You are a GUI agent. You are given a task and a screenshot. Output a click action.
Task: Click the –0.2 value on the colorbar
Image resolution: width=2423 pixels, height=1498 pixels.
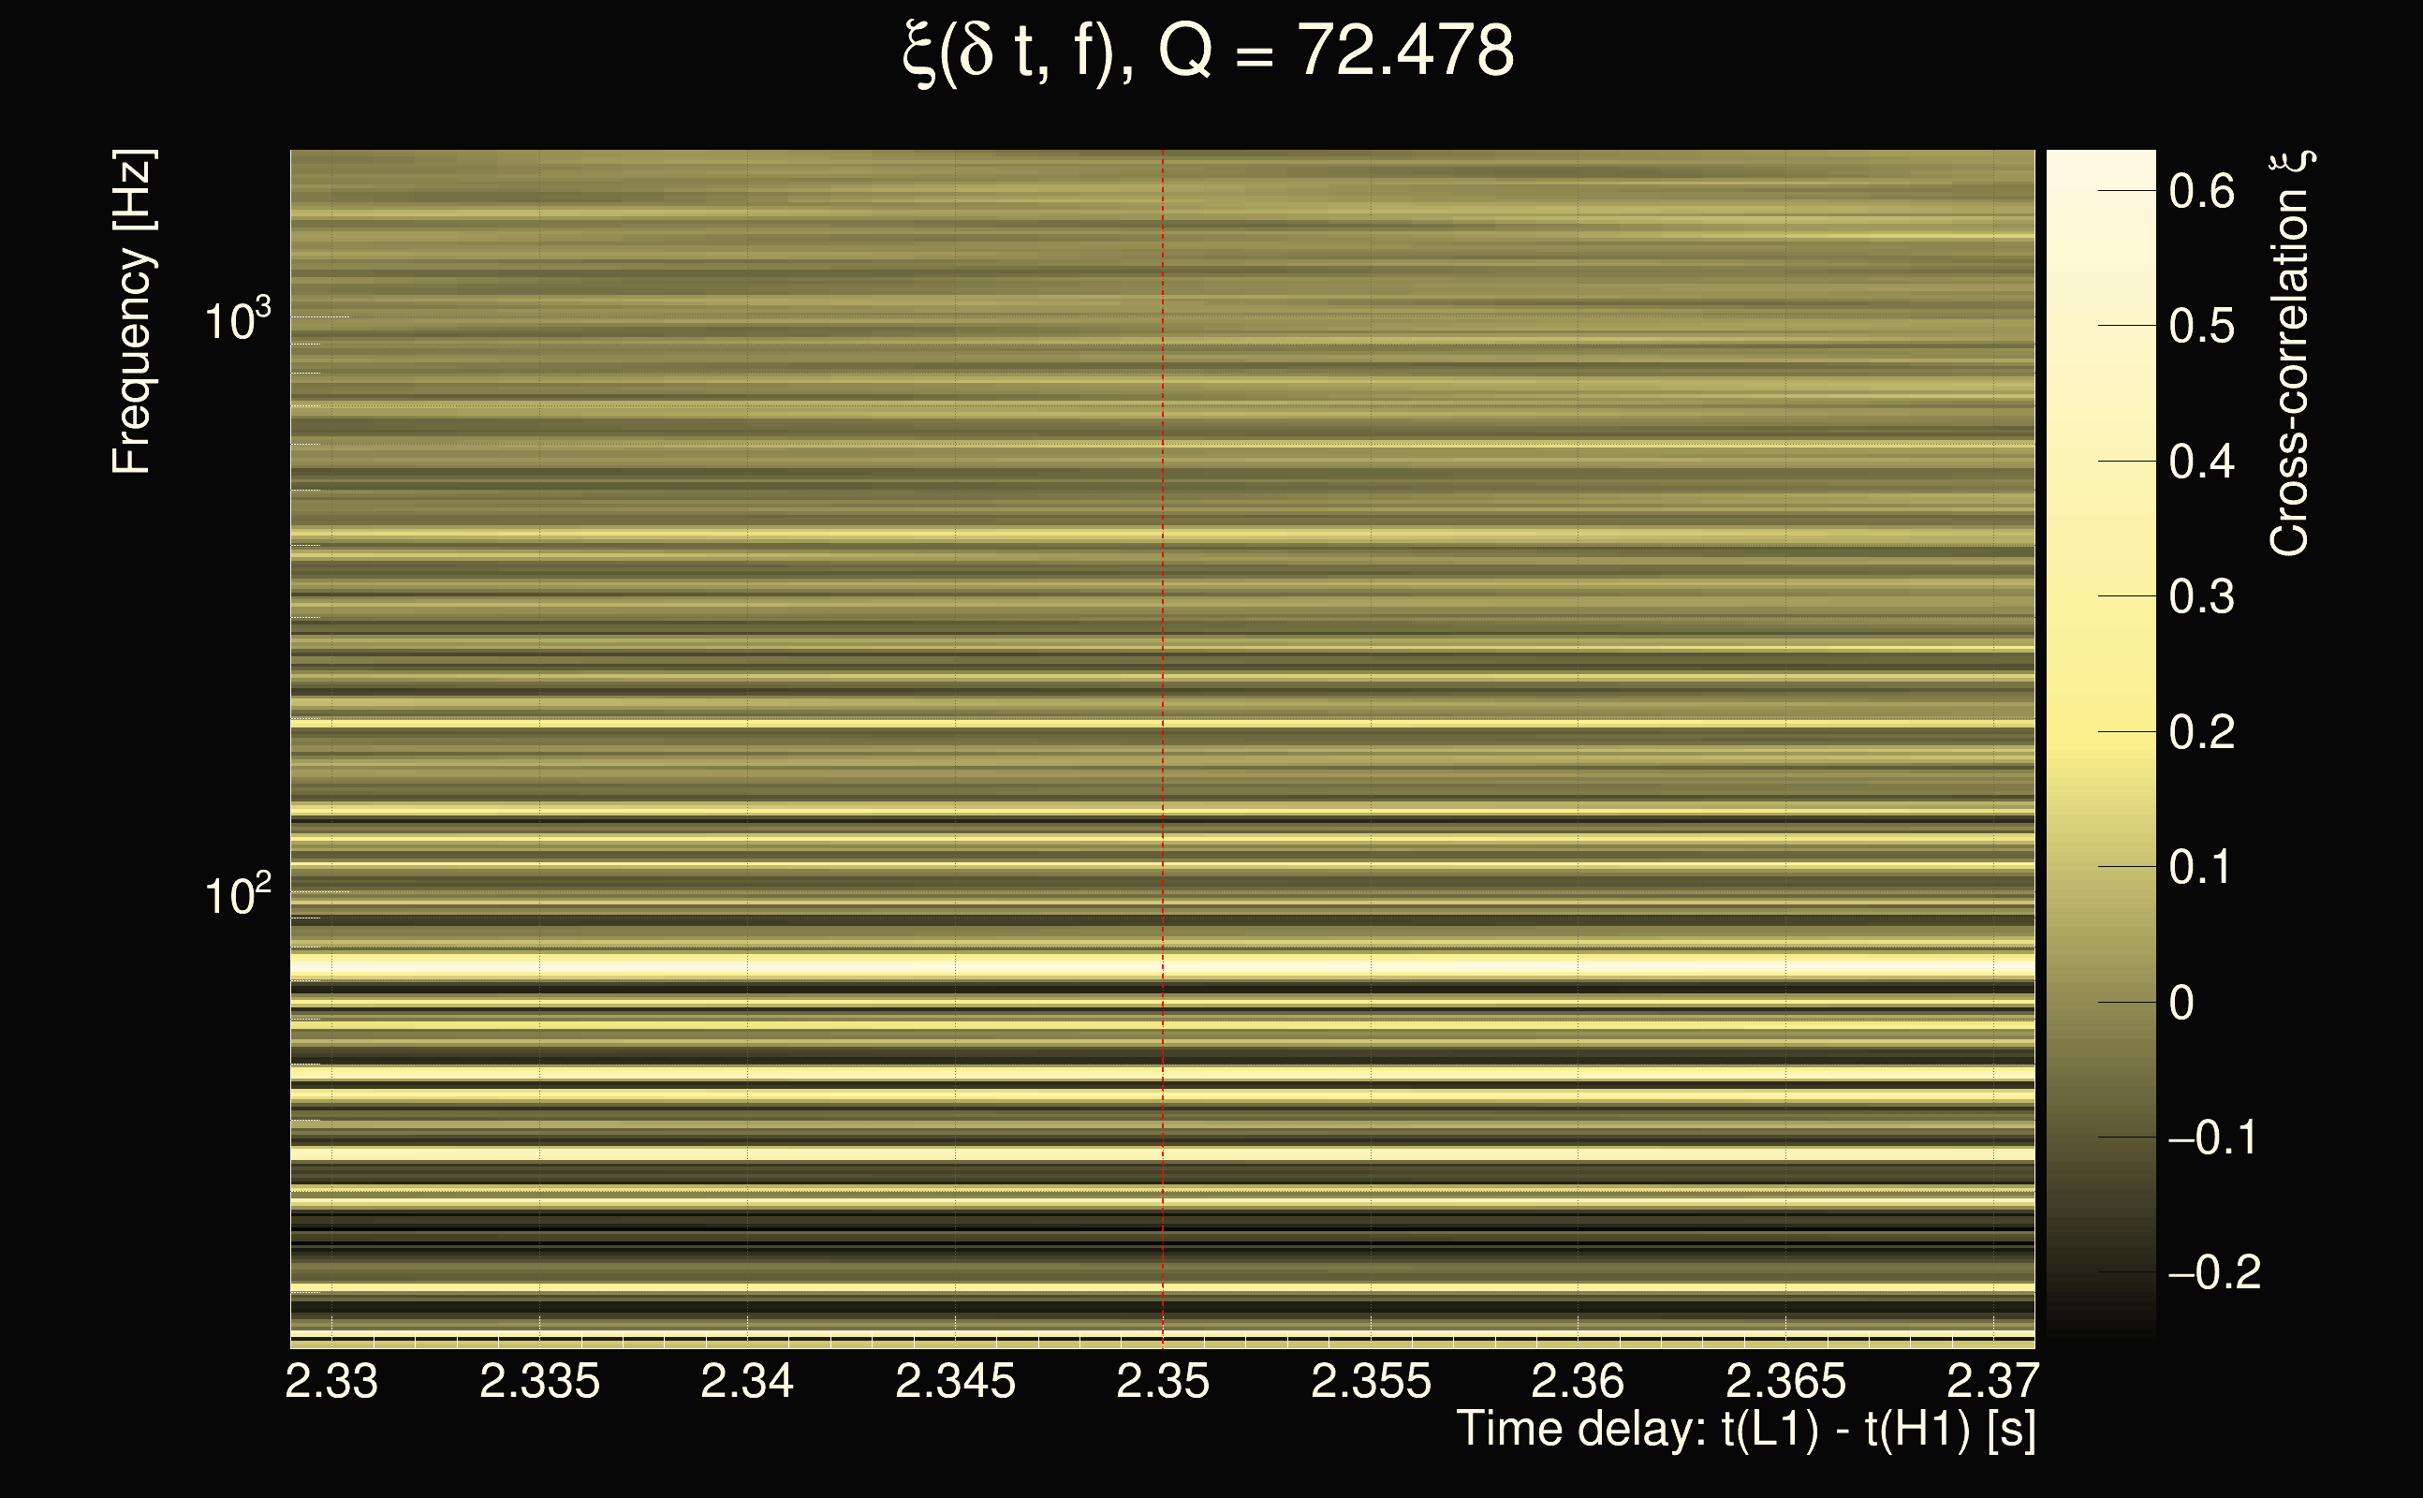pos(2214,1272)
